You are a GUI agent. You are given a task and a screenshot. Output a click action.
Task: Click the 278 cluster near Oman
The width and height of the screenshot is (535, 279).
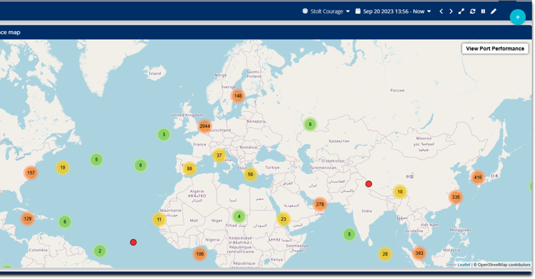(x=320, y=205)
